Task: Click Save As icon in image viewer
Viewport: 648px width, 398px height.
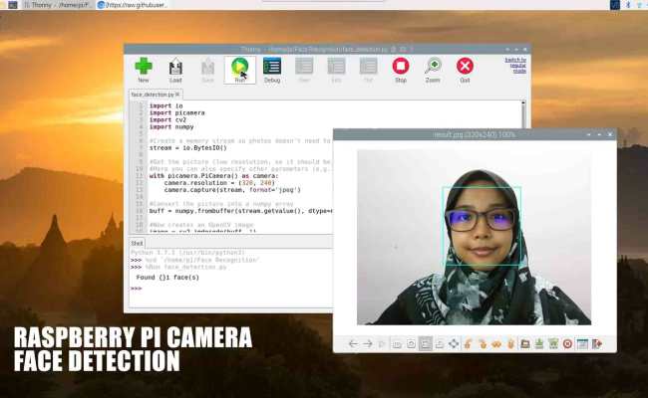Action: [x=553, y=343]
